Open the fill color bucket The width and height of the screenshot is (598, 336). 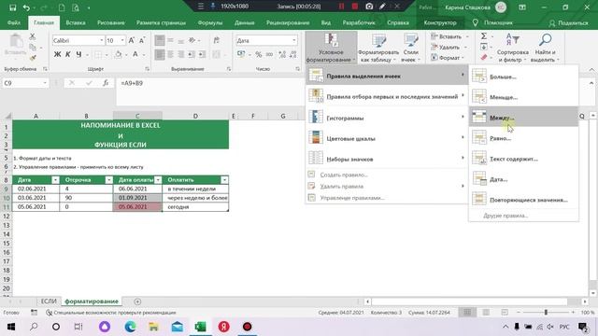coord(119,55)
